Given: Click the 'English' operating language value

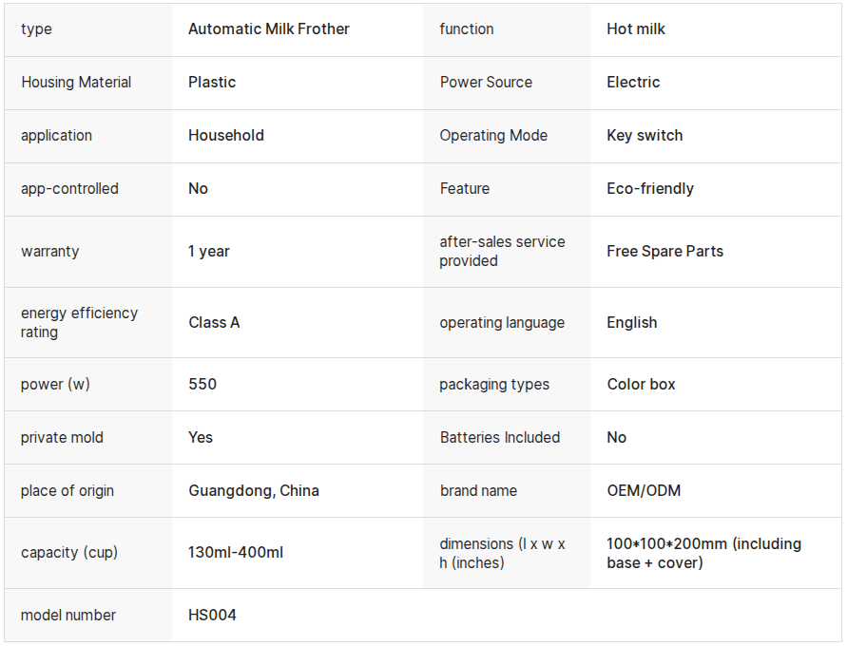Looking at the screenshot, I should coord(632,323).
